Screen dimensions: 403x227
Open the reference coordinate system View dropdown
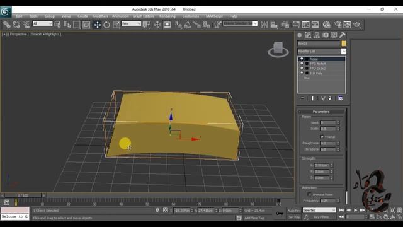click(131, 24)
